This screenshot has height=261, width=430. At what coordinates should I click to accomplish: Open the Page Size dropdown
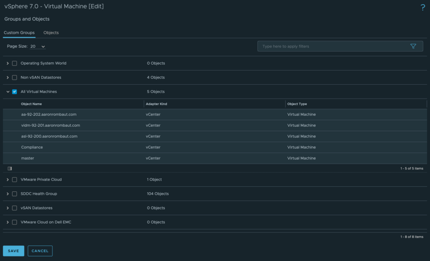[38, 46]
